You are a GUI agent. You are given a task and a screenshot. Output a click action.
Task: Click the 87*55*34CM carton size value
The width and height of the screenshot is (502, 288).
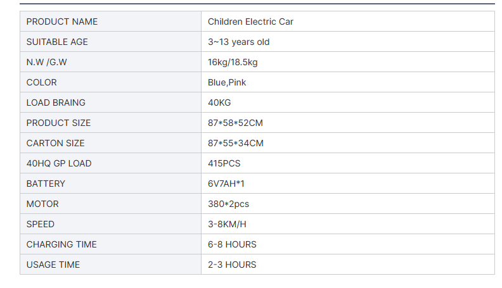(235, 143)
